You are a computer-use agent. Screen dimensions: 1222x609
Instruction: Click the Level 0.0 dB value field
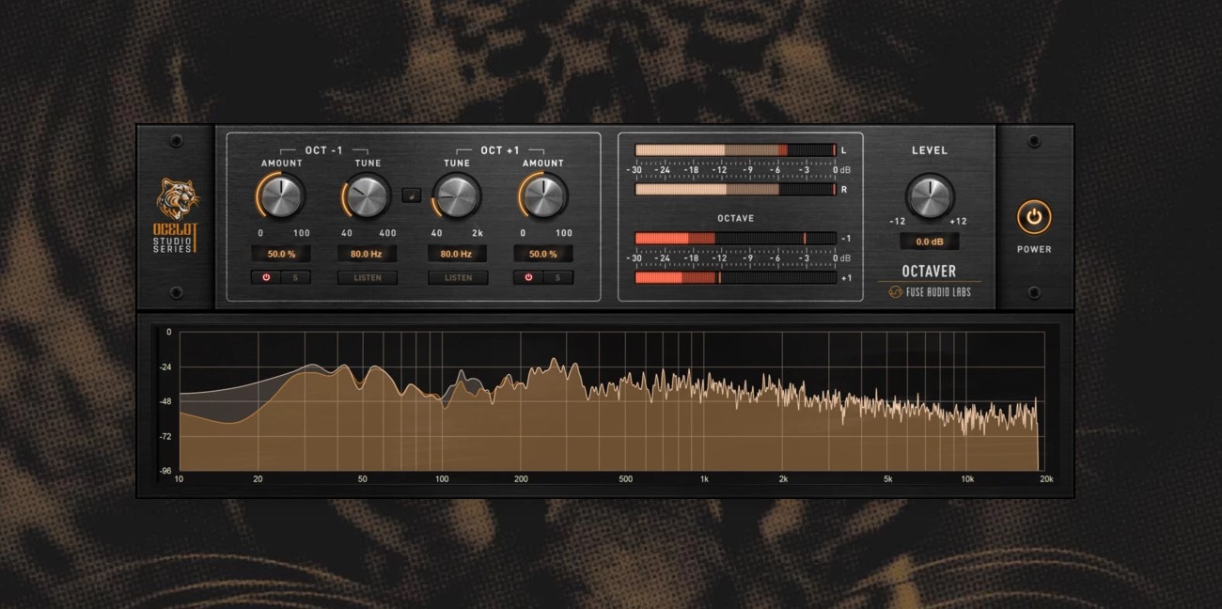(929, 242)
